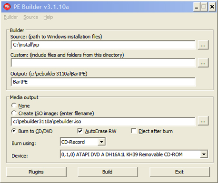Open the Burn using CD-Record dropdown
This screenshot has width=218, height=183.
tap(101, 142)
